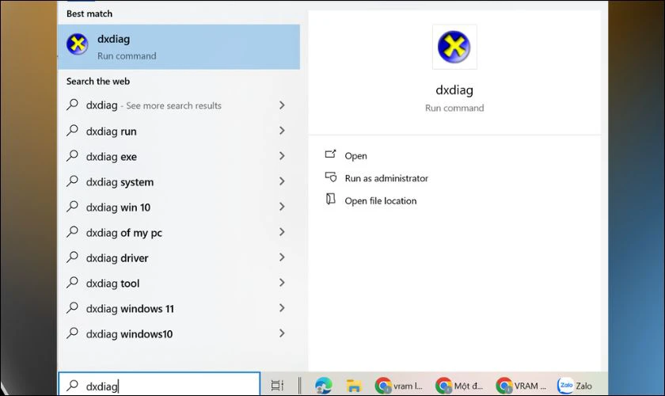Click magnifier icon beside dxdiag driver
This screenshot has width=665, height=396.
73,257
